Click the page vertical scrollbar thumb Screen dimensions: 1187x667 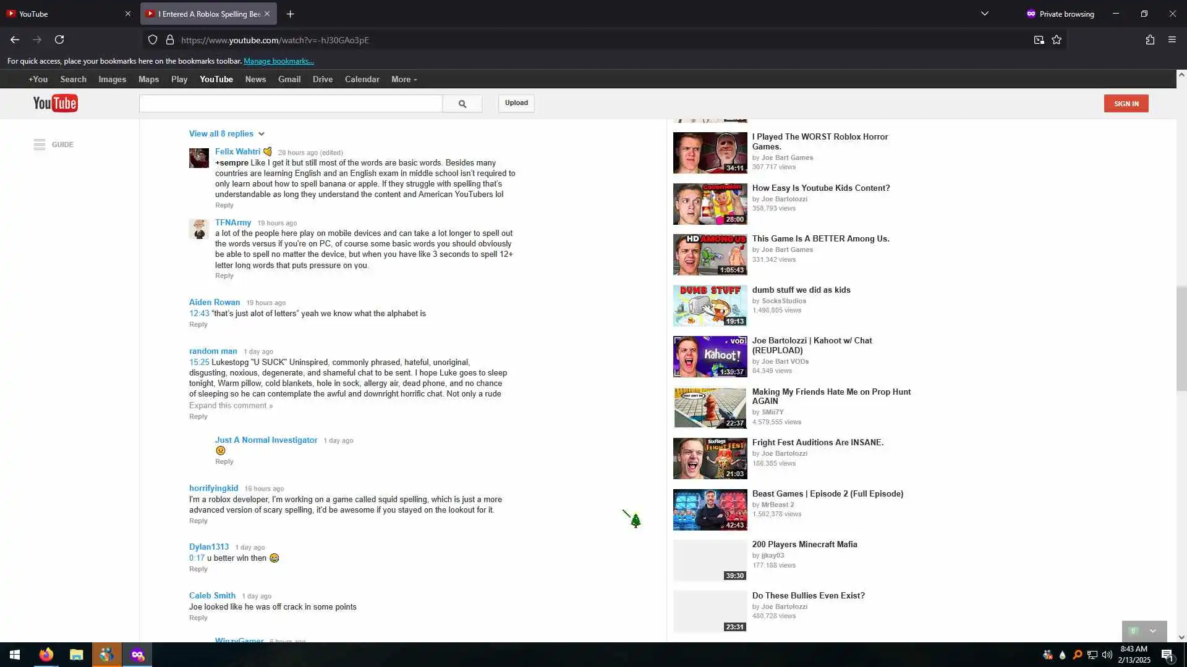pyautogui.click(x=1181, y=338)
